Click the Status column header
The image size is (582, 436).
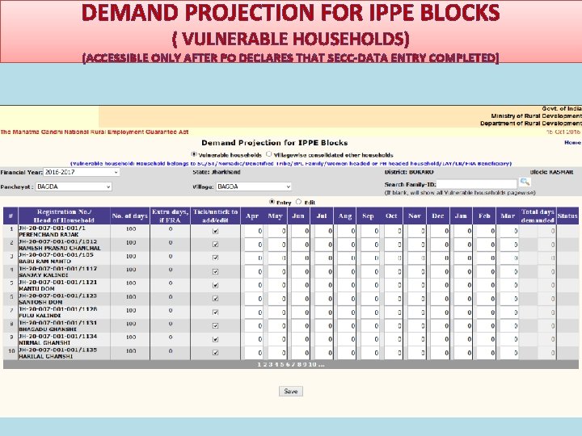[567, 216]
